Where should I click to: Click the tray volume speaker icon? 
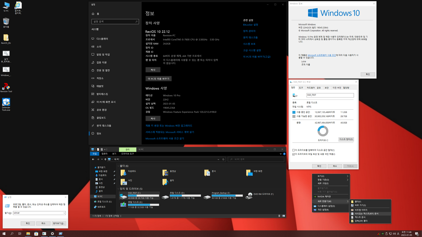click(x=394, y=234)
